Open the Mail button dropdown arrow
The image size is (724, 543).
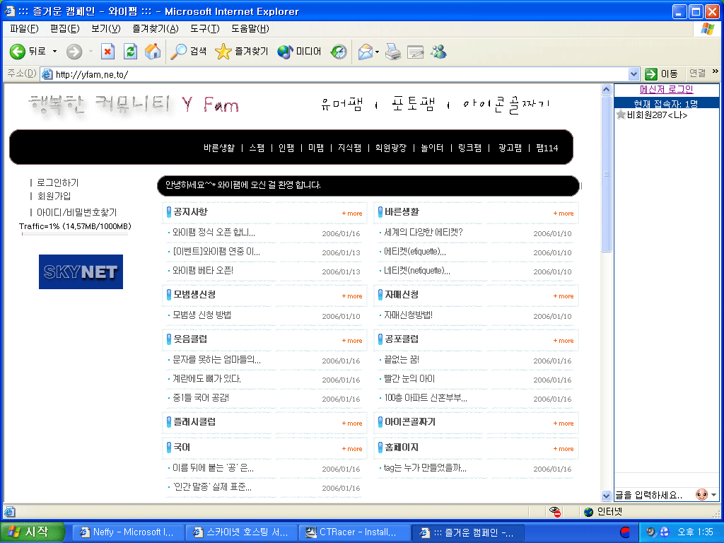coord(378,52)
